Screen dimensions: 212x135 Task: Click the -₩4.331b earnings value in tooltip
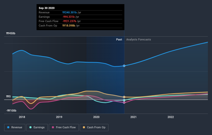(x=68, y=17)
